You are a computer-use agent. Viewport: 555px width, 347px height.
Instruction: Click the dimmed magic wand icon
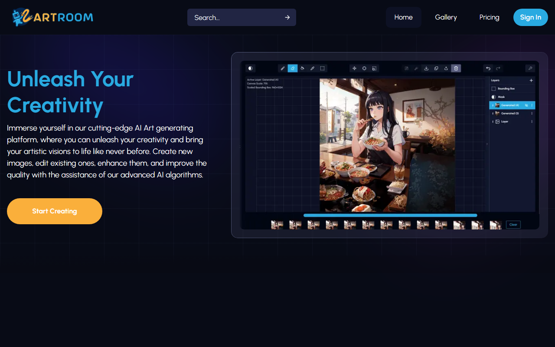(x=416, y=68)
